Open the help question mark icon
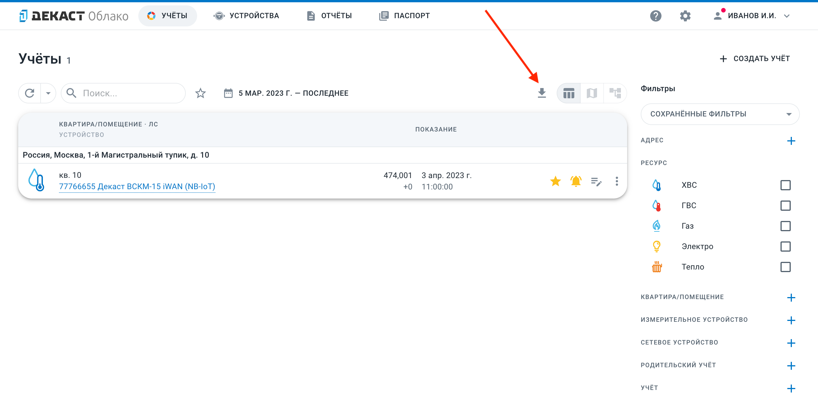Viewport: 818px width, 405px height. (656, 16)
